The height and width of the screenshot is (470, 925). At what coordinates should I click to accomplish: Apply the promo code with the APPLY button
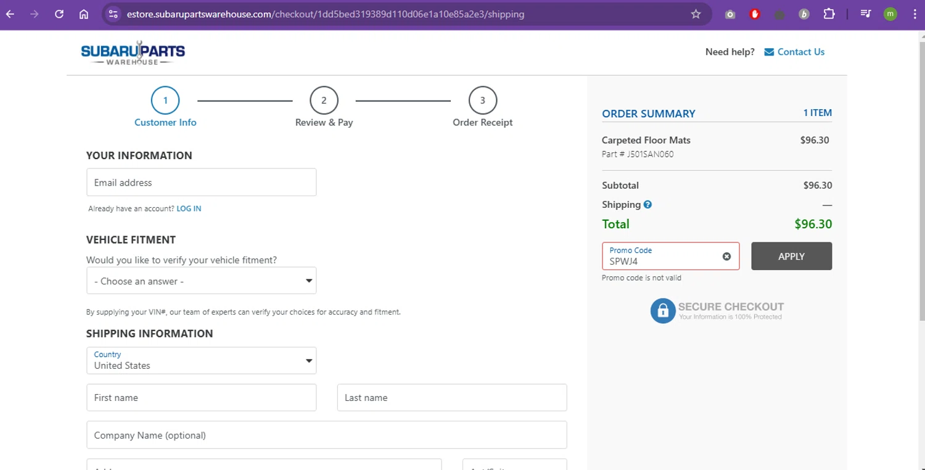point(791,256)
